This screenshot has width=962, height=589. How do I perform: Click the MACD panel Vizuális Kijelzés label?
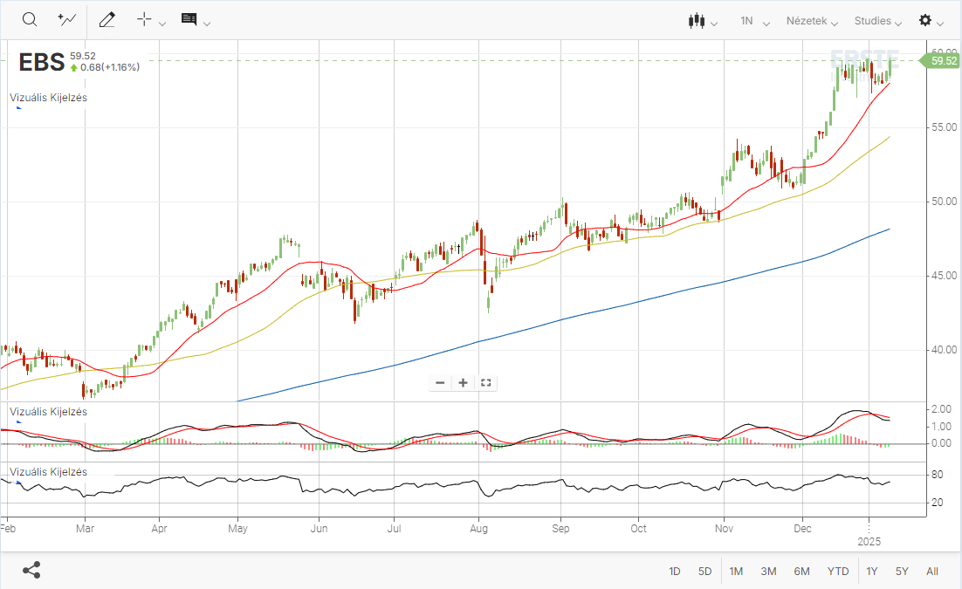[x=49, y=412]
